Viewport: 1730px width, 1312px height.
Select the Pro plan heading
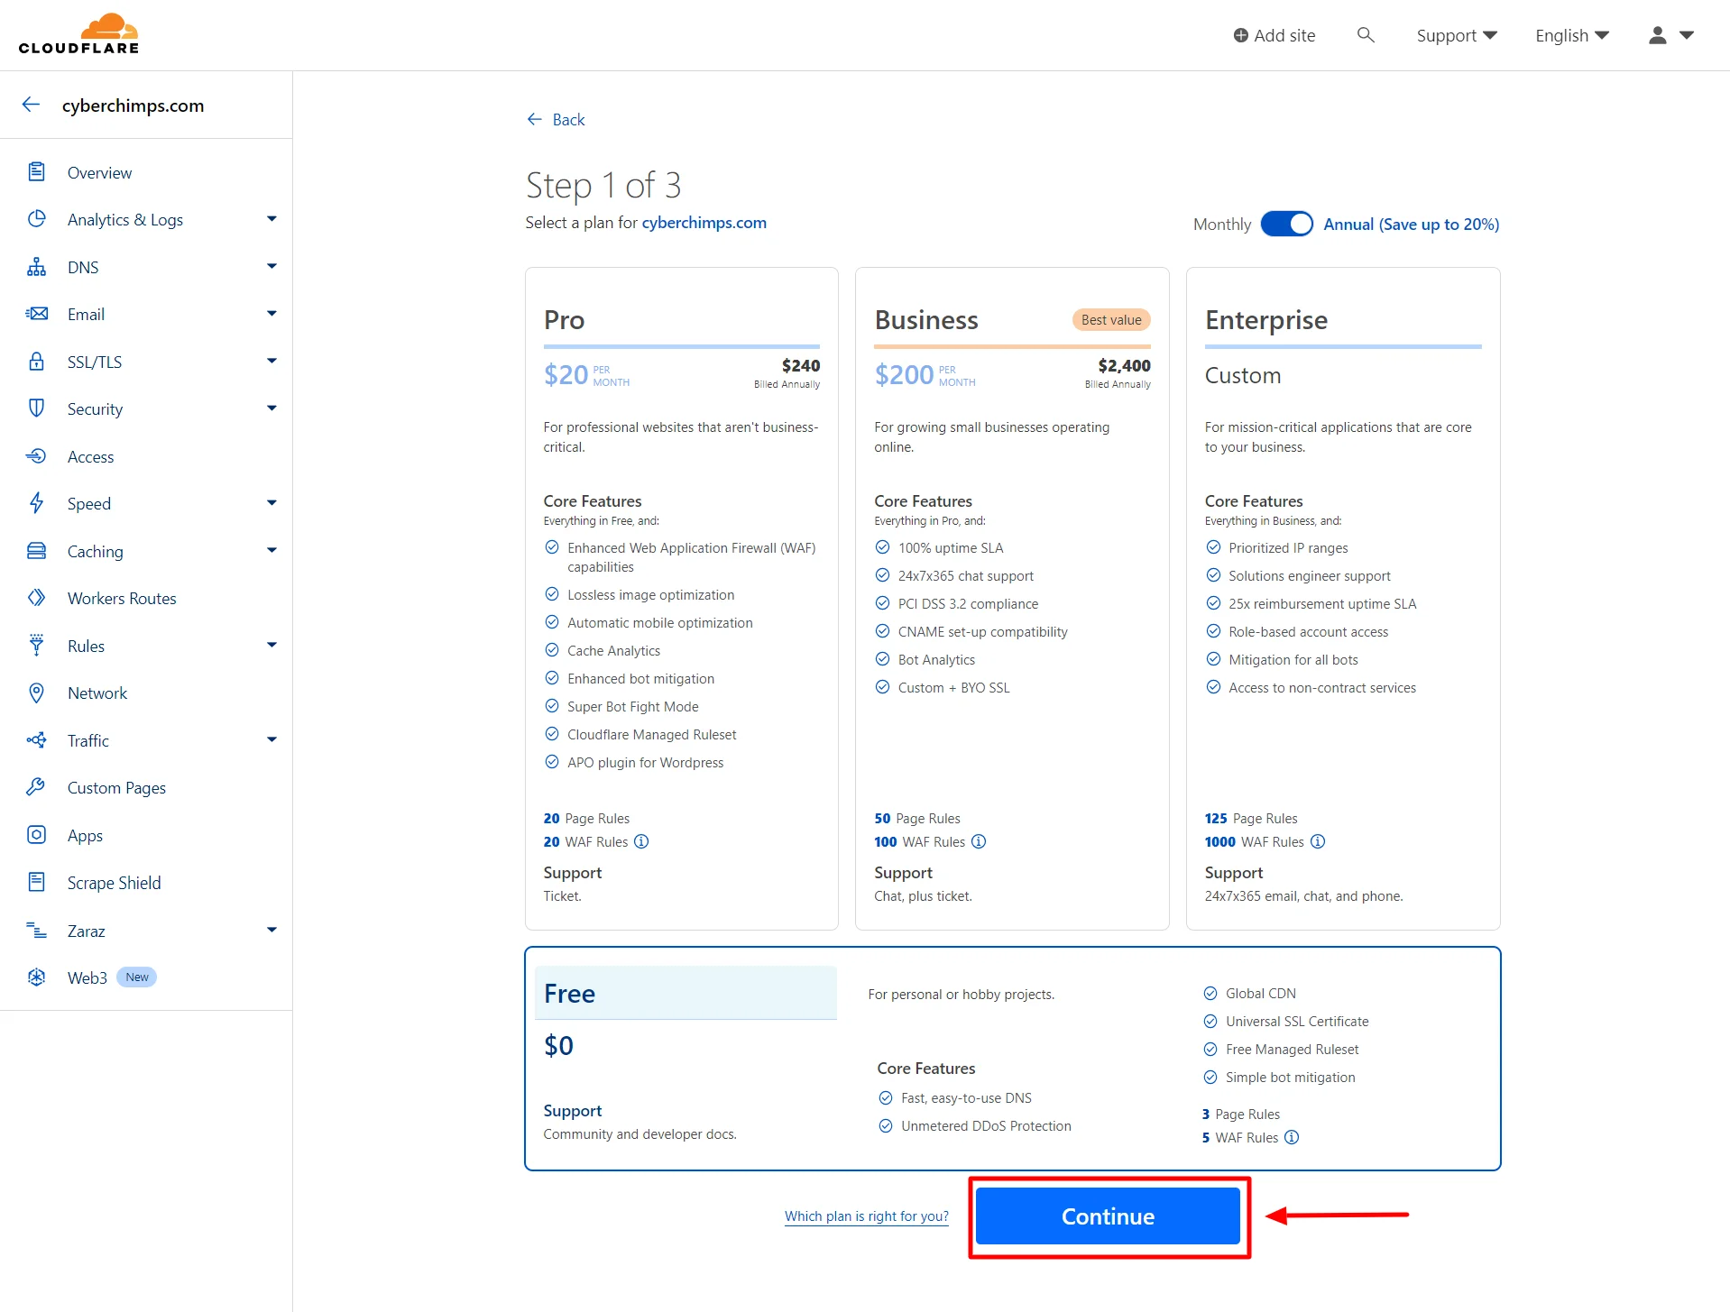pyautogui.click(x=564, y=320)
